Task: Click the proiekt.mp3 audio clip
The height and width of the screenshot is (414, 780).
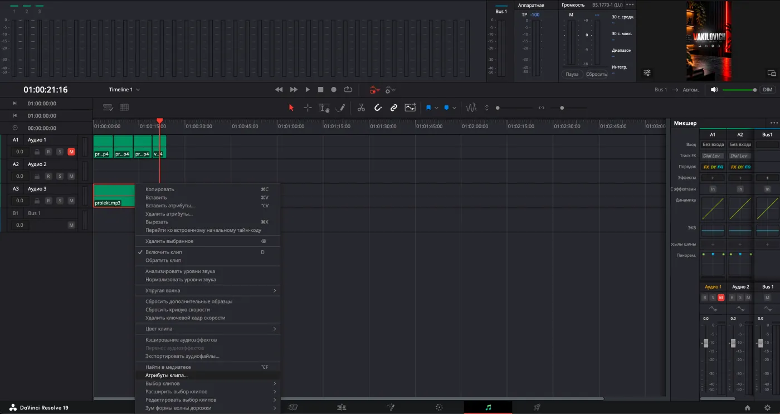Action: click(x=114, y=196)
